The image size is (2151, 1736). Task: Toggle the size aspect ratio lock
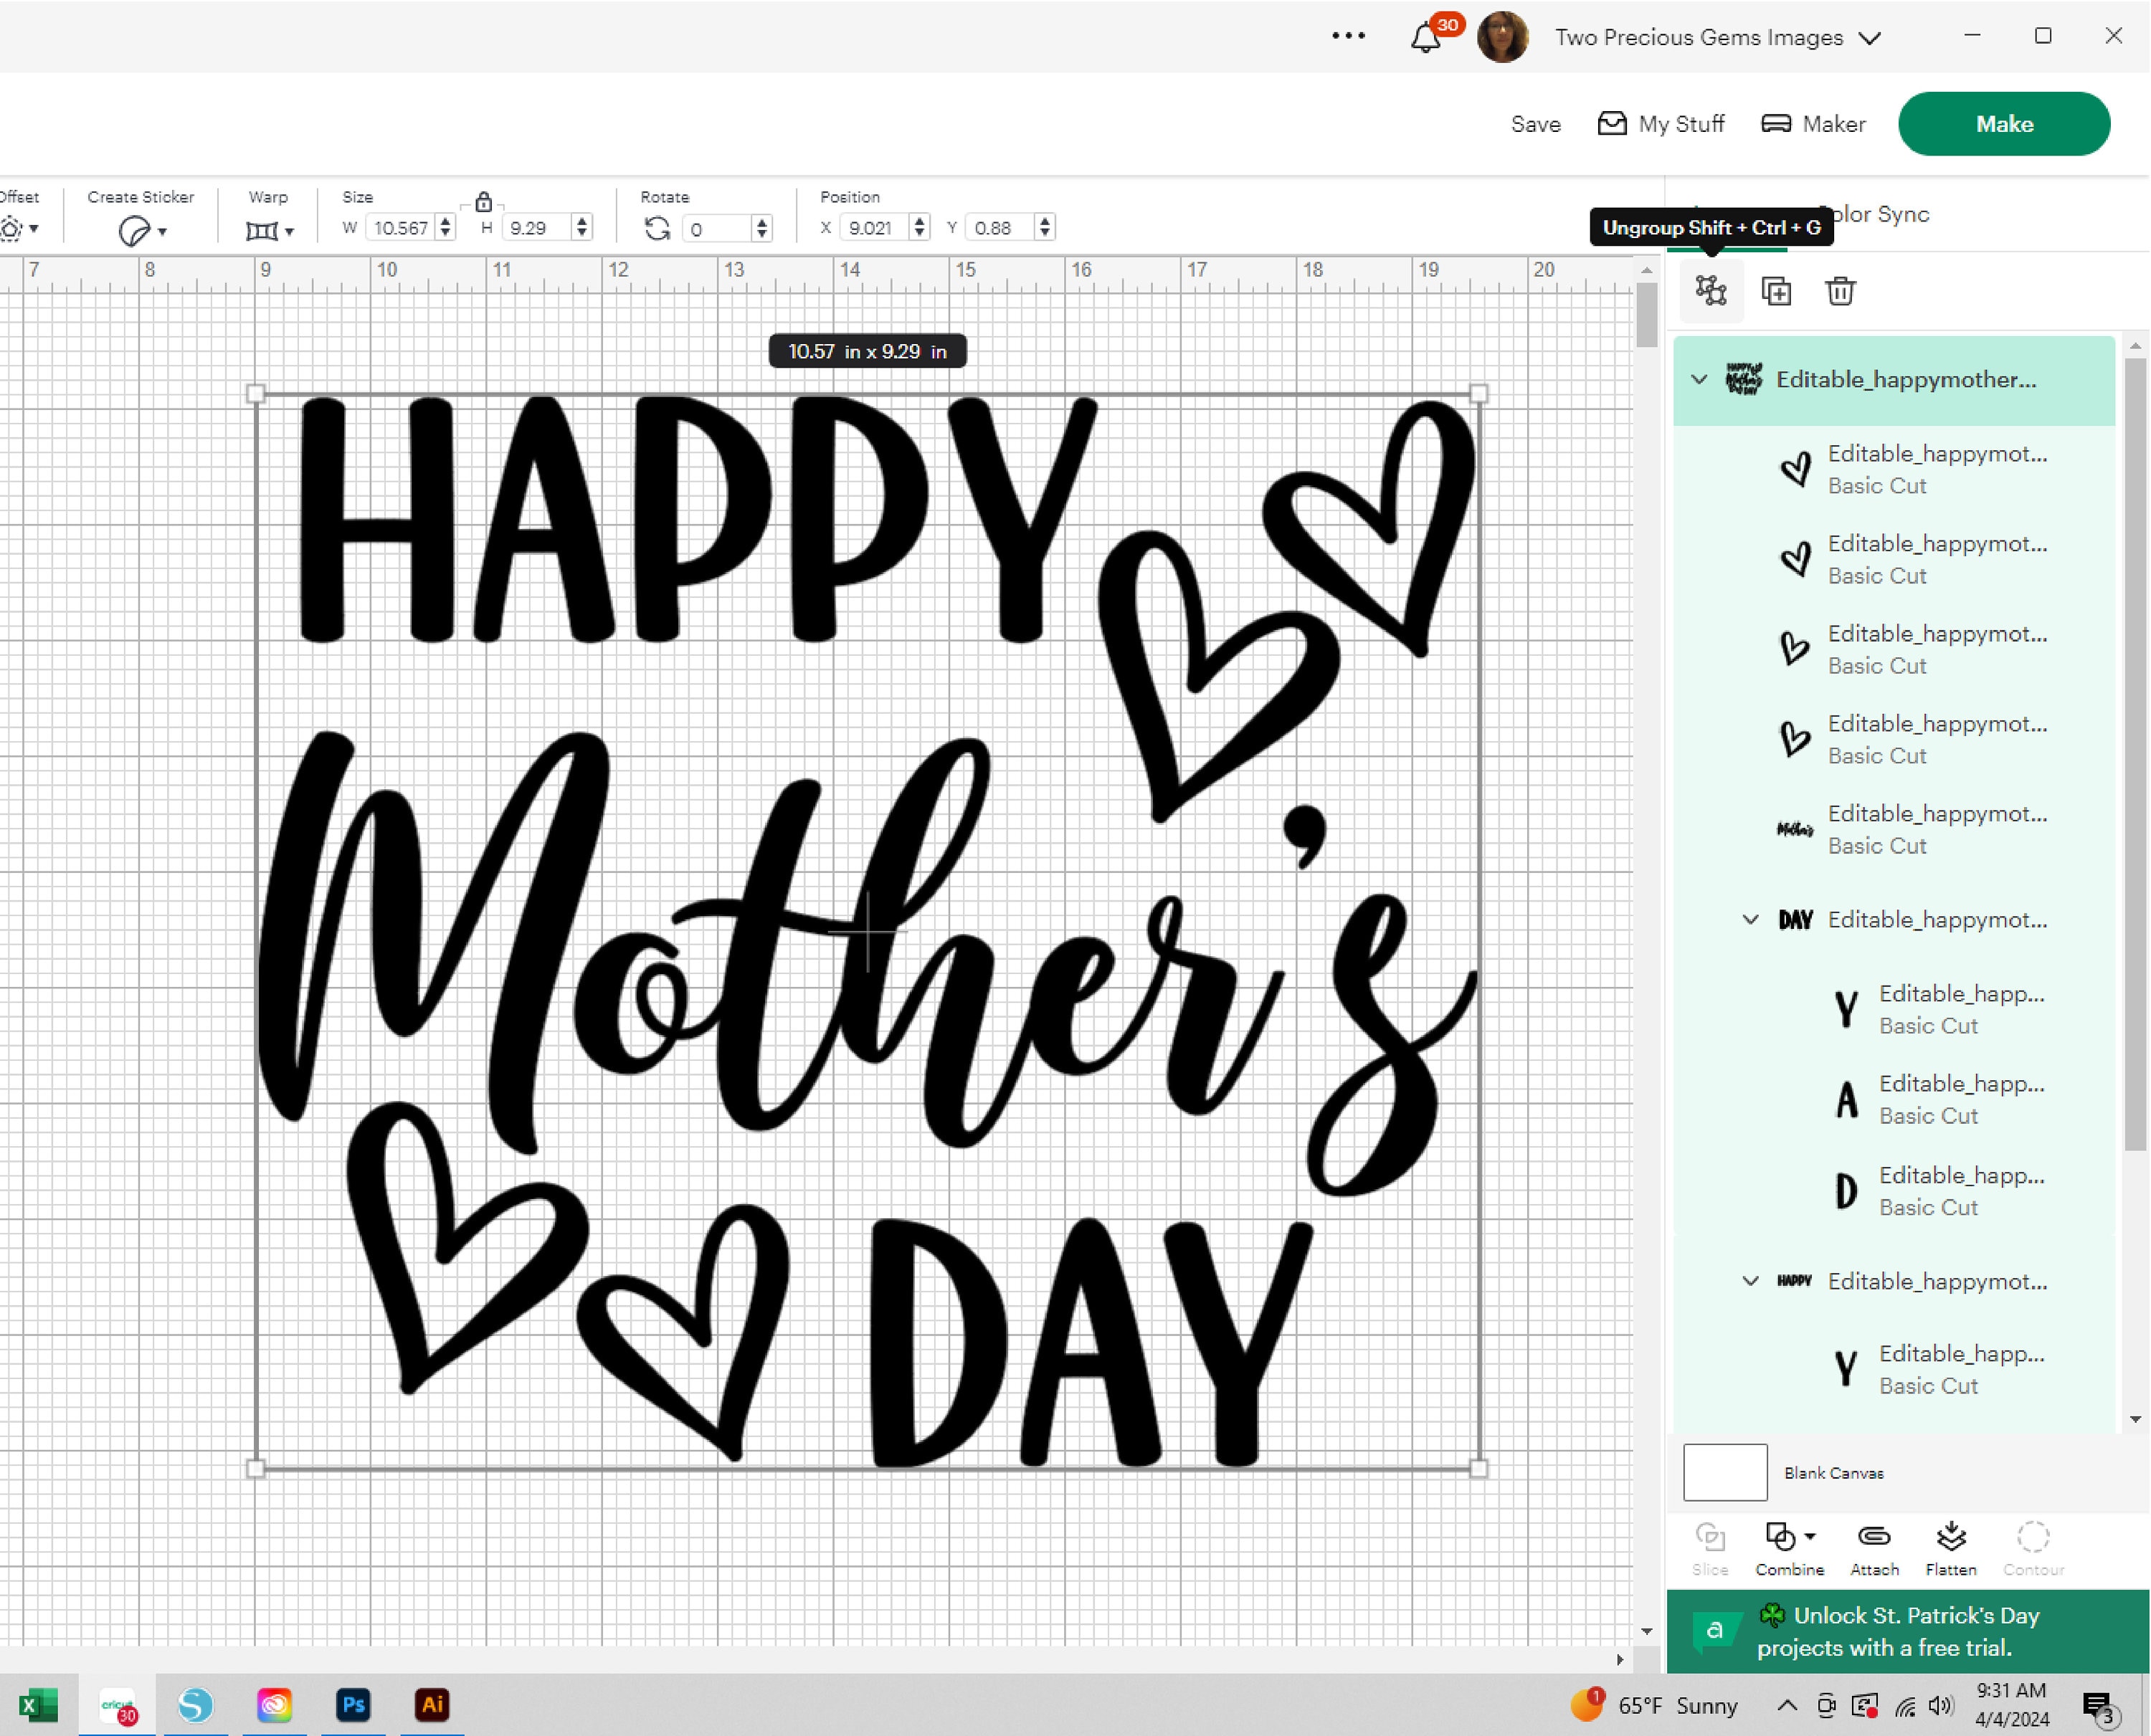coord(483,204)
